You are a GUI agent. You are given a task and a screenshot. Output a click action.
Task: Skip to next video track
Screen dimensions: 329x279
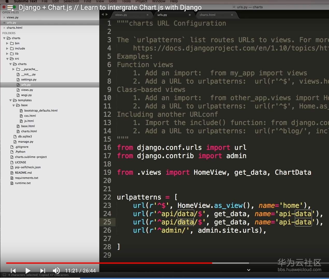pos(42,271)
